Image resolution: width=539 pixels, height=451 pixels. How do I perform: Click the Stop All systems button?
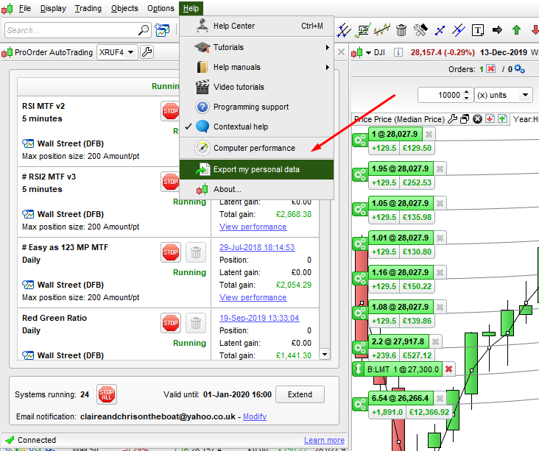(107, 394)
